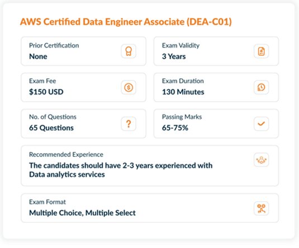Click Multiple Choice, Multiple Select text

(x=82, y=213)
